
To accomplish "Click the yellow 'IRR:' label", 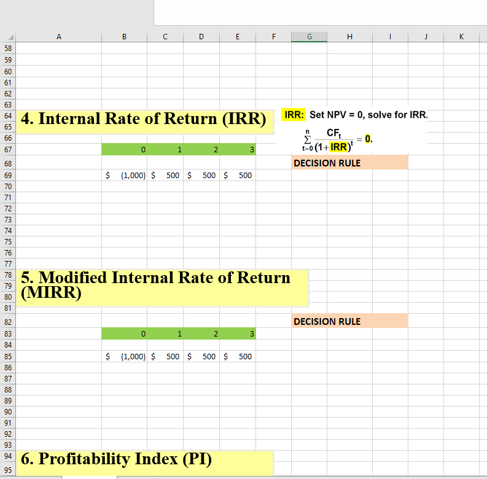I will (x=294, y=115).
